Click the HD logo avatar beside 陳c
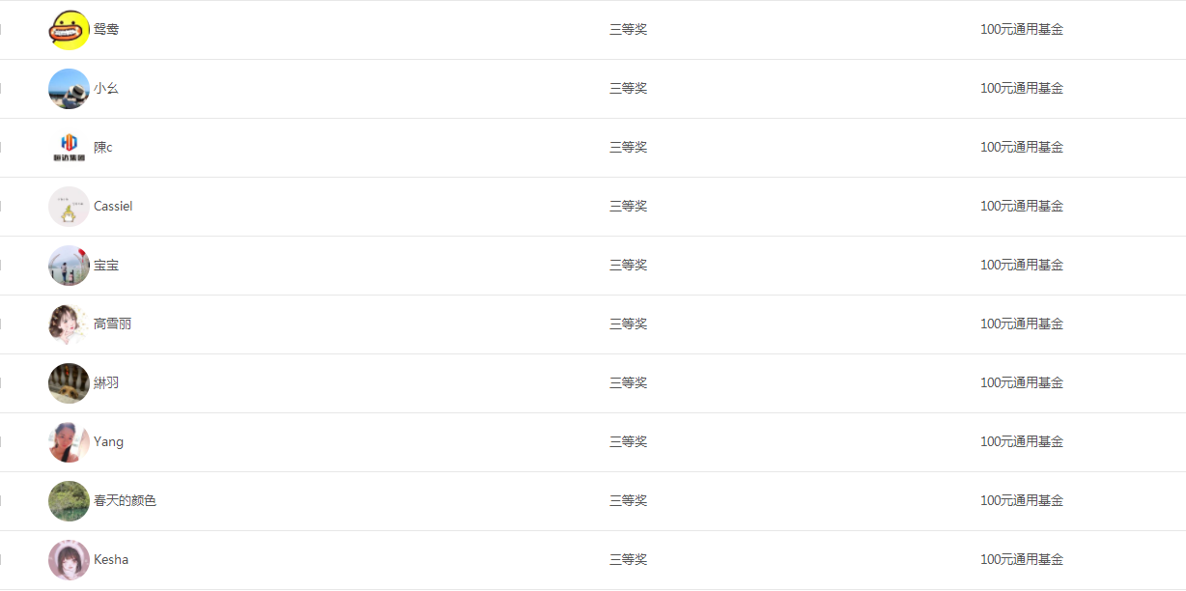This screenshot has width=1186, height=591. pos(69,148)
